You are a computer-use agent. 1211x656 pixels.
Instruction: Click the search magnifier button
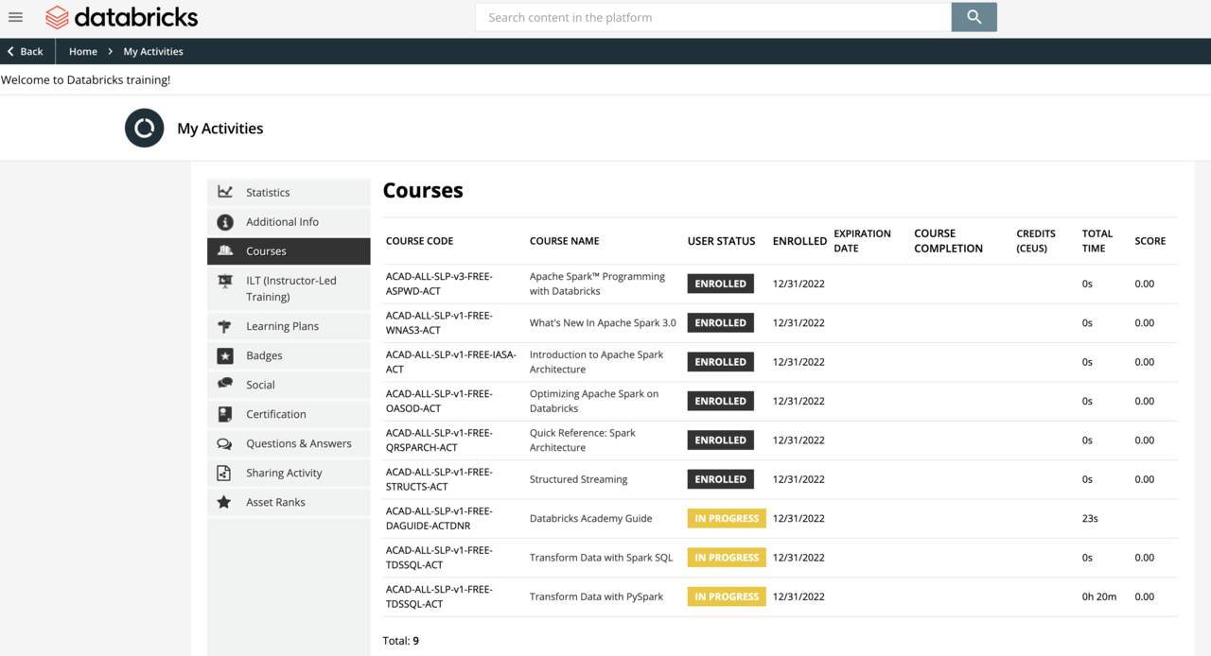[x=974, y=17]
